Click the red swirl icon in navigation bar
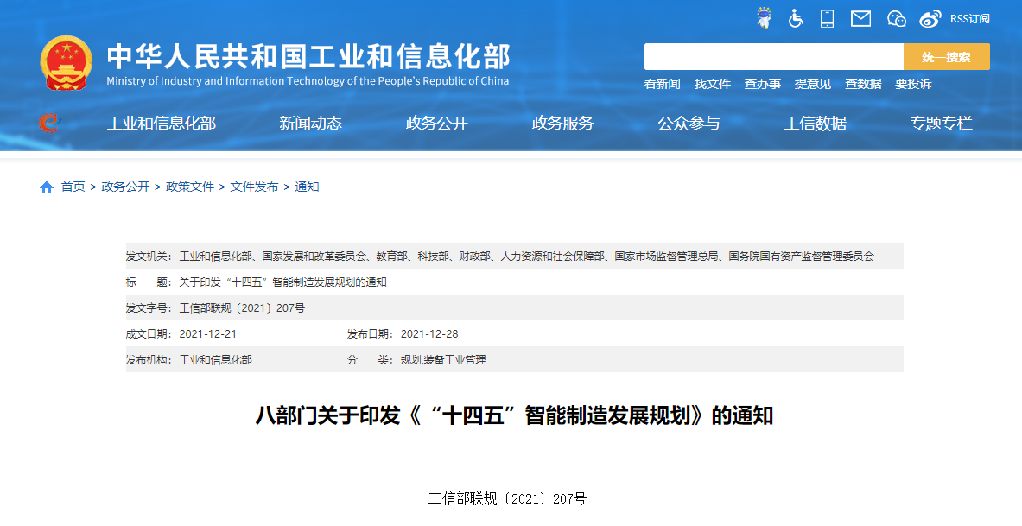This screenshot has height=526, width=1022. pyautogui.click(x=49, y=123)
